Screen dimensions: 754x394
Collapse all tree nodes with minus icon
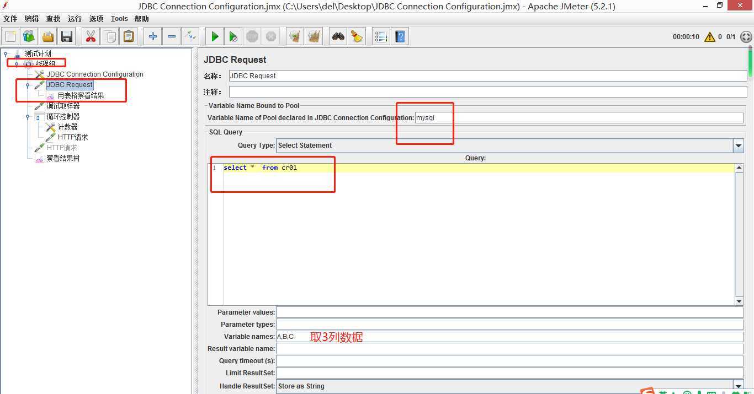[x=171, y=36]
